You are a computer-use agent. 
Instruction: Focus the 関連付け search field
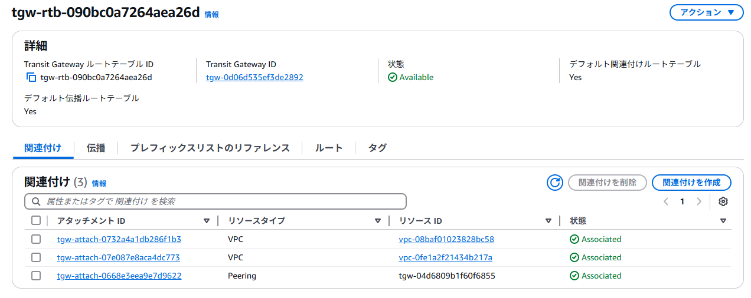[215, 201]
